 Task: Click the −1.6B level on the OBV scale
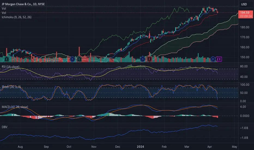[244, 128]
